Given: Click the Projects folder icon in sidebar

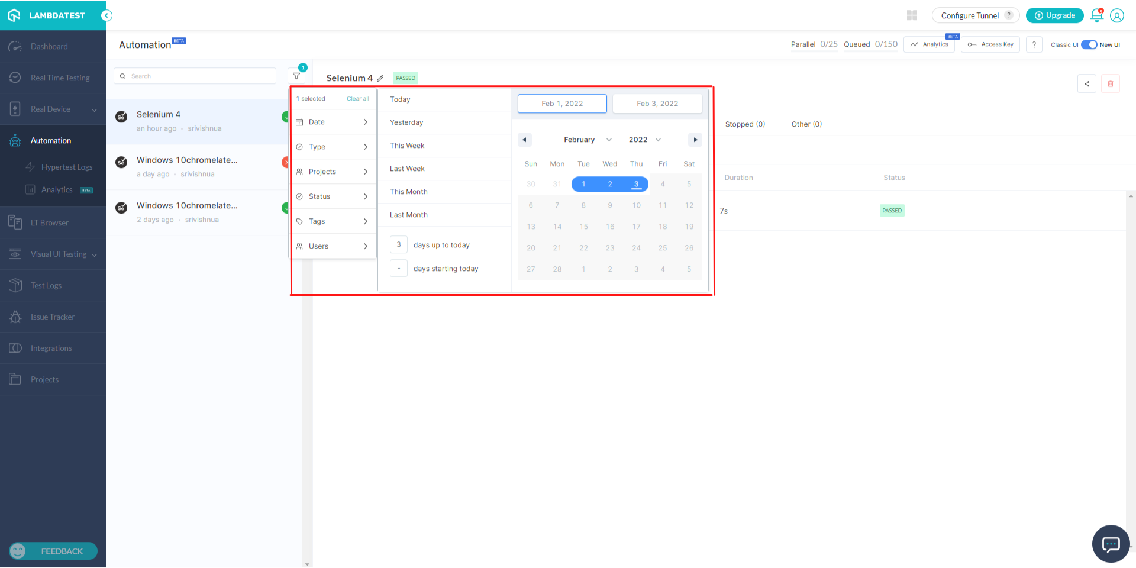Looking at the screenshot, I should pyautogui.click(x=15, y=379).
